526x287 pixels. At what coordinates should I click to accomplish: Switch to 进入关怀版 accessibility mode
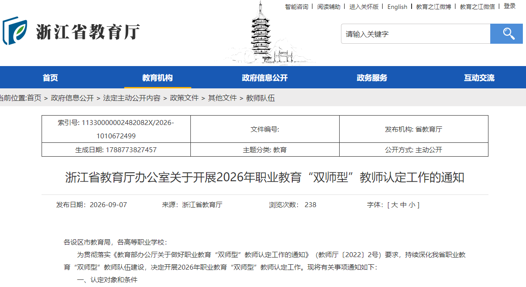(364, 7)
